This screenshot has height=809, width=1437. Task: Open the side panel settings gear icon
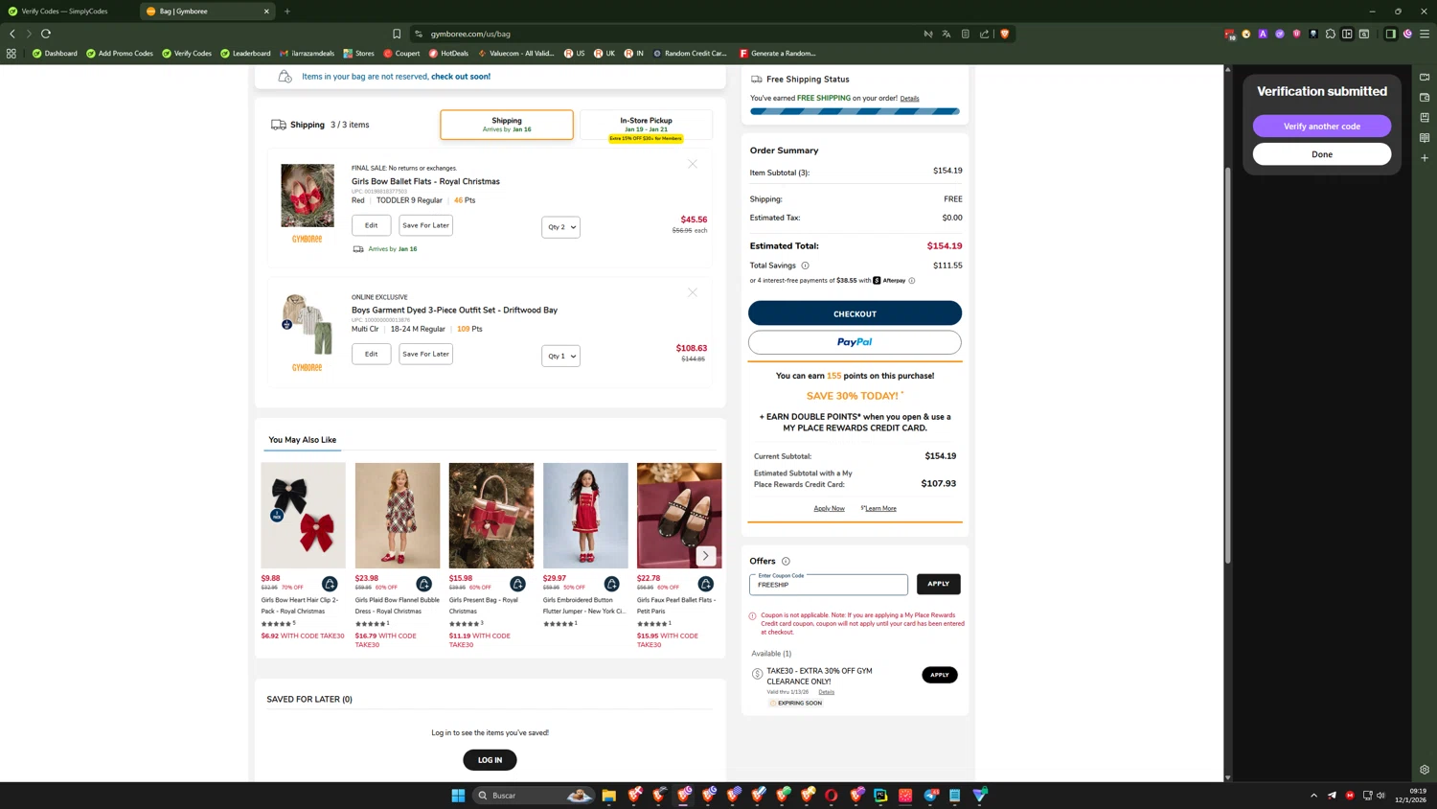pos(1425,770)
